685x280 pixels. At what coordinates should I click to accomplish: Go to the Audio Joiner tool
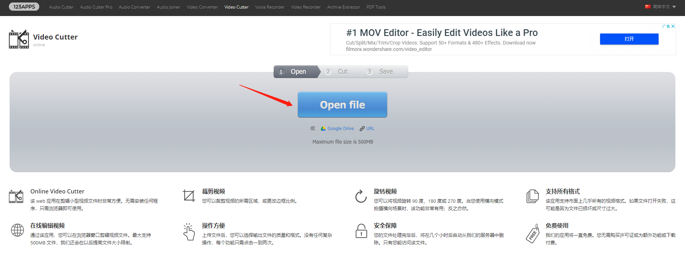(168, 7)
